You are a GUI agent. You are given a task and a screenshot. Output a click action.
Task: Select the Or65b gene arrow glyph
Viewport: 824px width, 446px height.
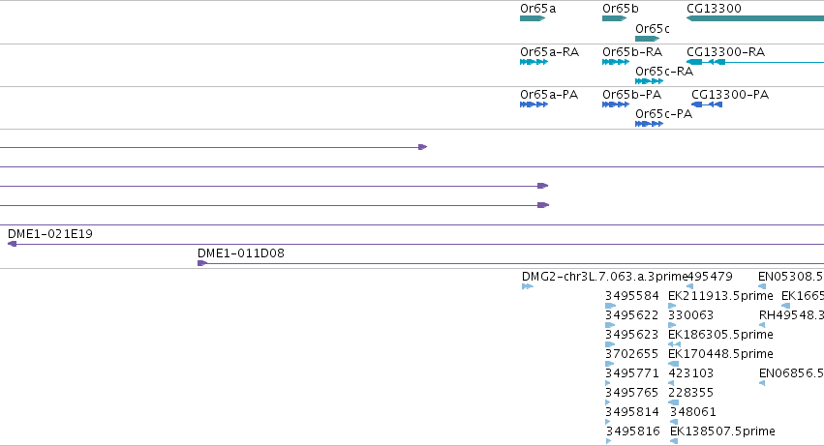point(614,18)
